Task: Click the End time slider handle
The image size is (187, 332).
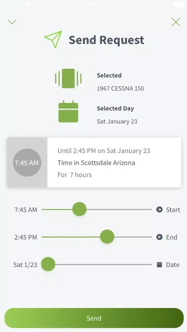Action: (x=107, y=237)
